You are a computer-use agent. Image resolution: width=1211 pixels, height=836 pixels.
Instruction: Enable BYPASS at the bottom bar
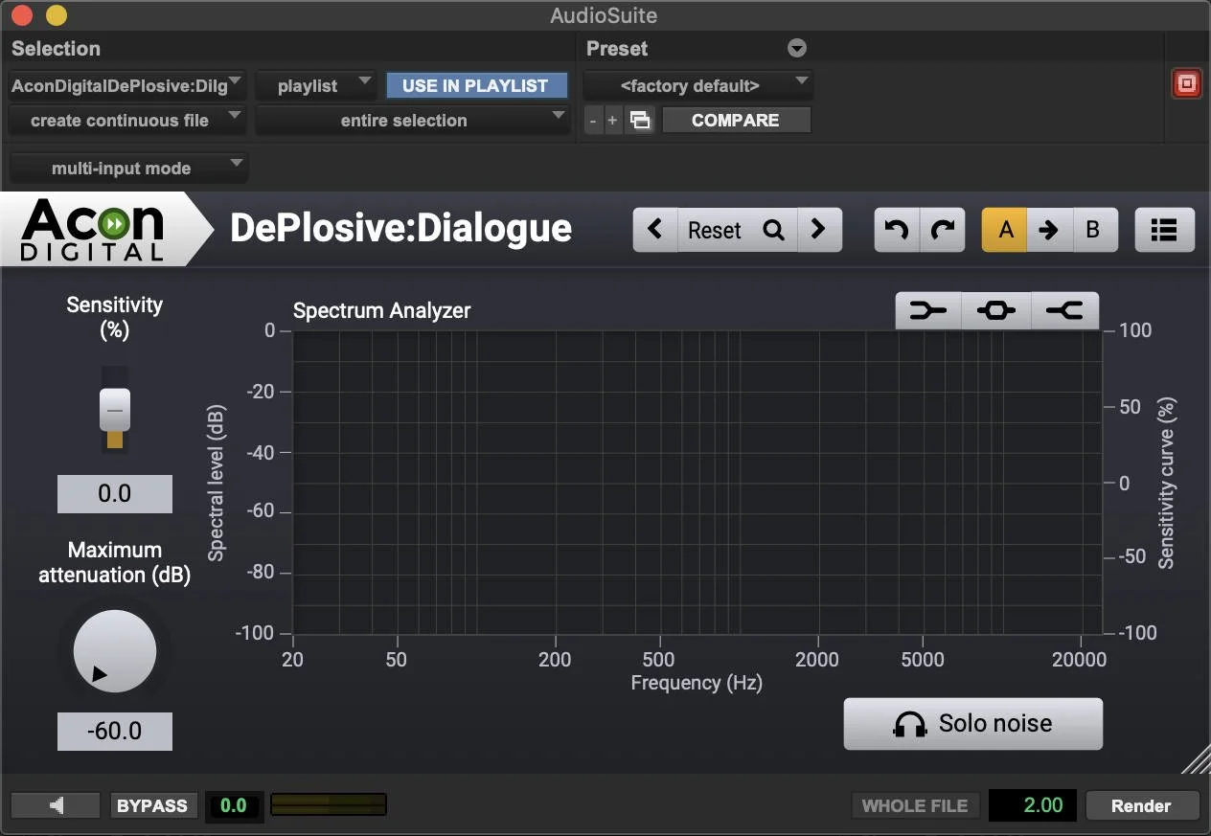153,805
